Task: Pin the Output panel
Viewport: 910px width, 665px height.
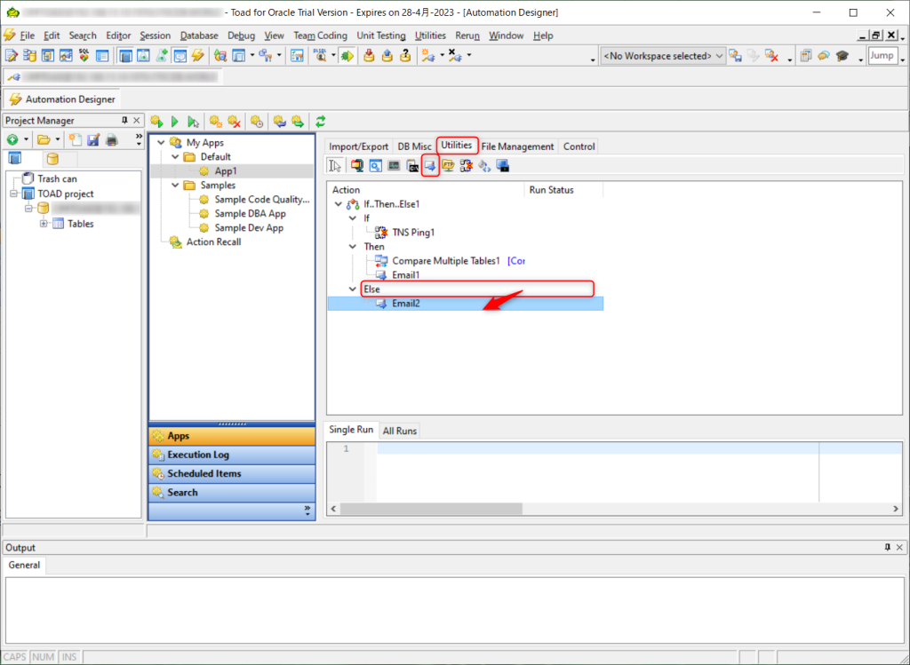Action: (888, 547)
